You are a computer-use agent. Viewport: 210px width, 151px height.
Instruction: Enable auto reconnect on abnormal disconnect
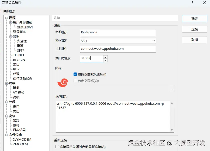(x=57, y=147)
